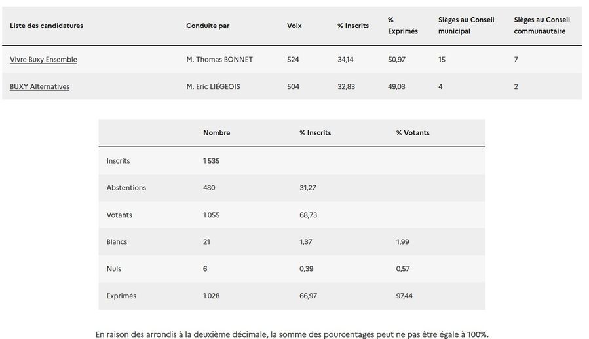Click the name M. Thomas BONNET
This screenshot has height=339, width=589.
coord(219,60)
